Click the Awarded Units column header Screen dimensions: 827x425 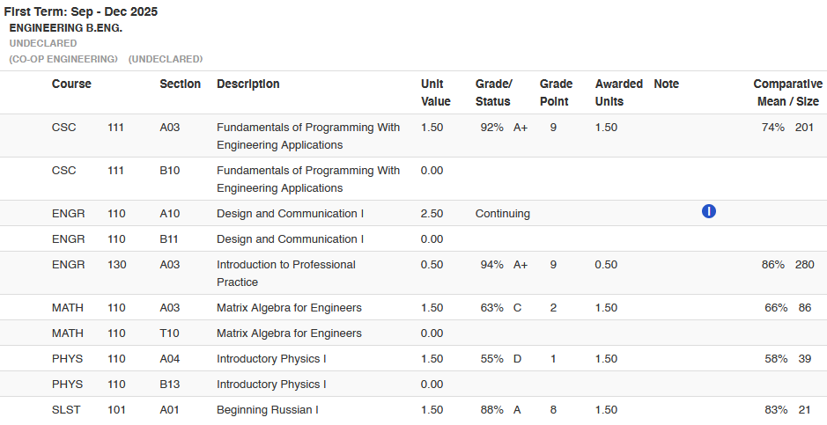click(x=618, y=92)
